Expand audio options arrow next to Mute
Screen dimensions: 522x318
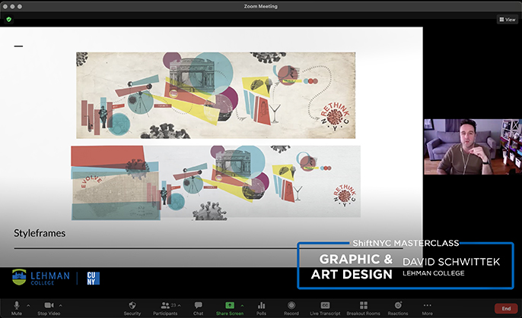click(x=28, y=305)
